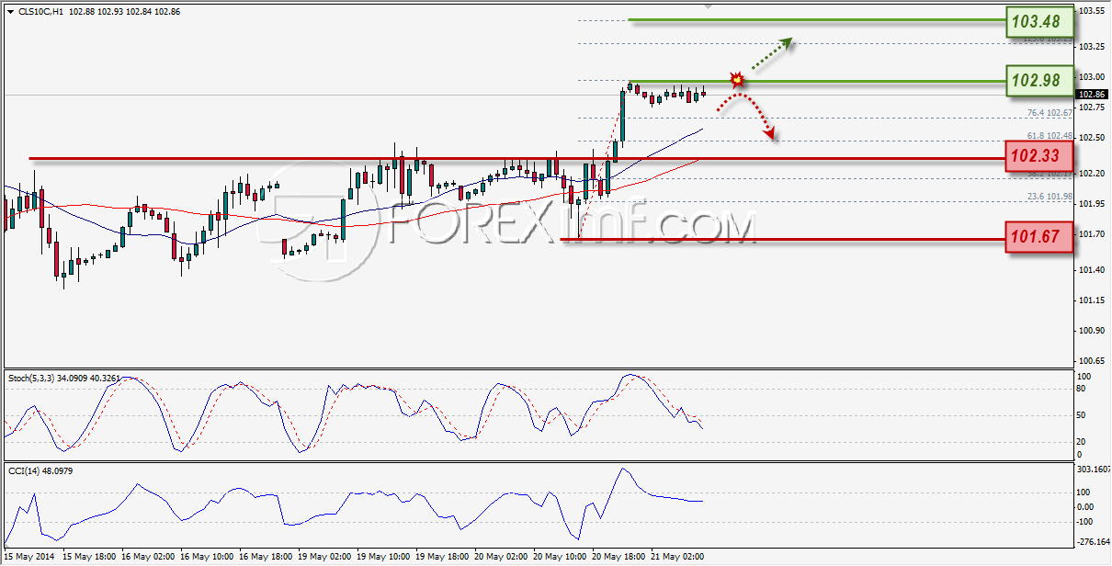This screenshot has width=1112, height=566.
Task: Click the 15 May 2014 date on time axis
Action: (x=28, y=557)
